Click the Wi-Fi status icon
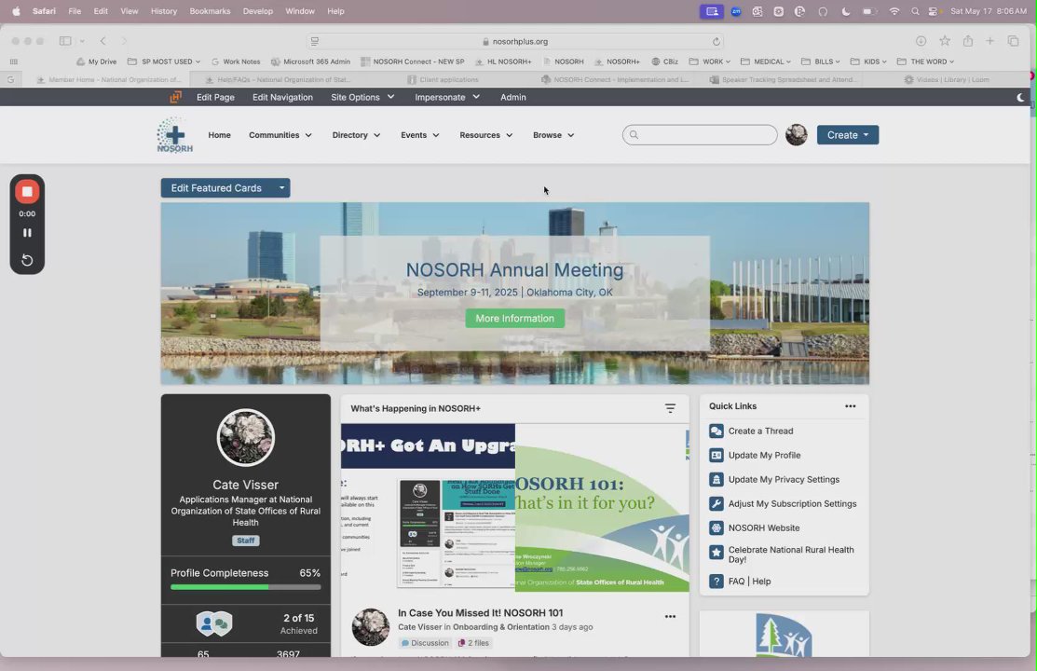The height and width of the screenshot is (671, 1037). point(894,11)
